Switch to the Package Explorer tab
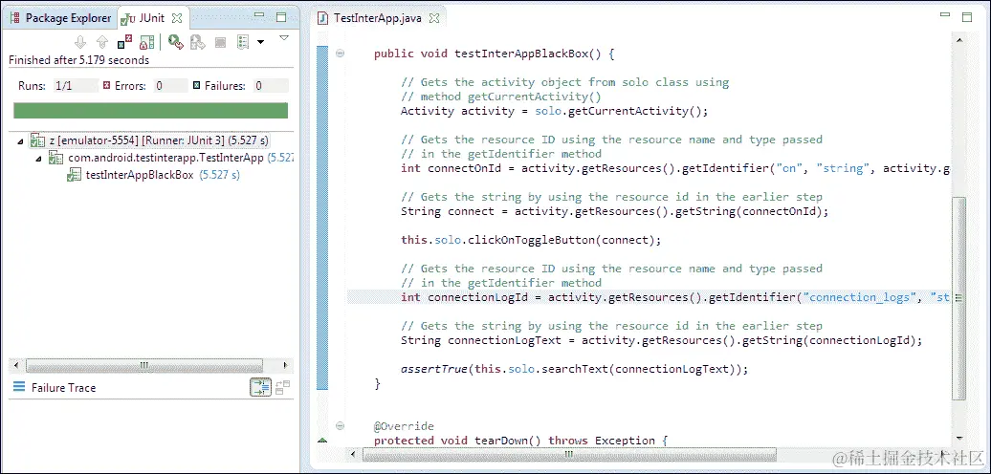Image resolution: width=991 pixels, height=474 pixels. (60, 18)
